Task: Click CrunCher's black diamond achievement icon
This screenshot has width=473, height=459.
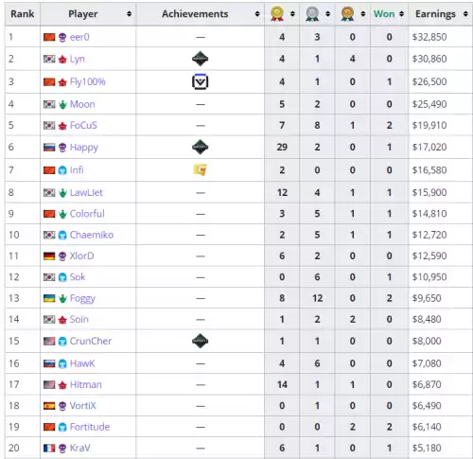Action: [x=201, y=341]
